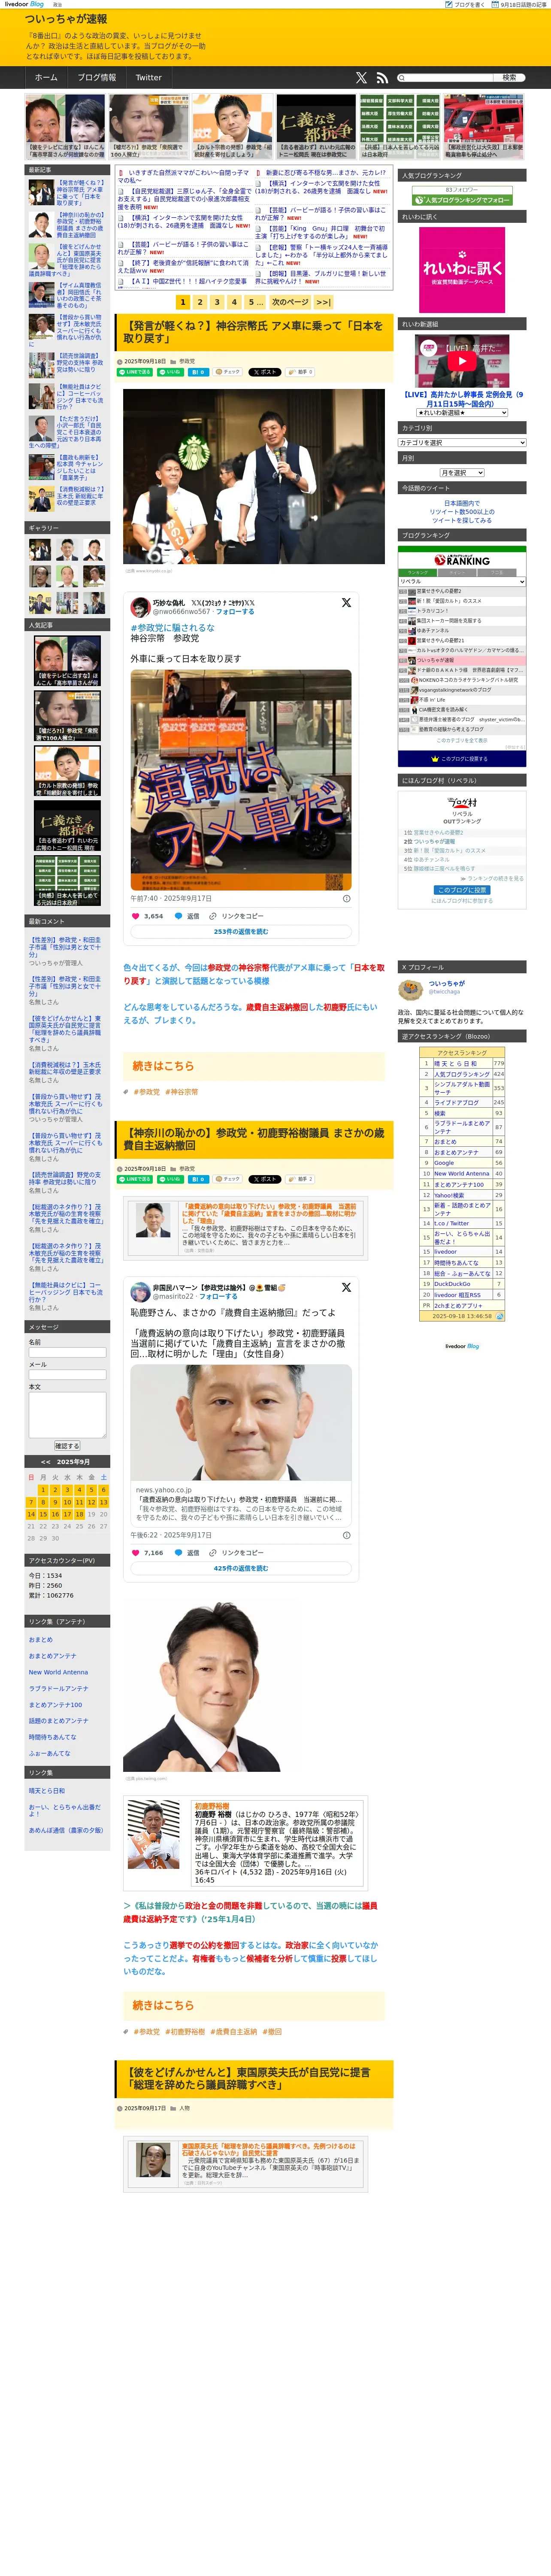
Task: Click the #歳費自主返納 tag link
Action: pyautogui.click(x=233, y=2031)
